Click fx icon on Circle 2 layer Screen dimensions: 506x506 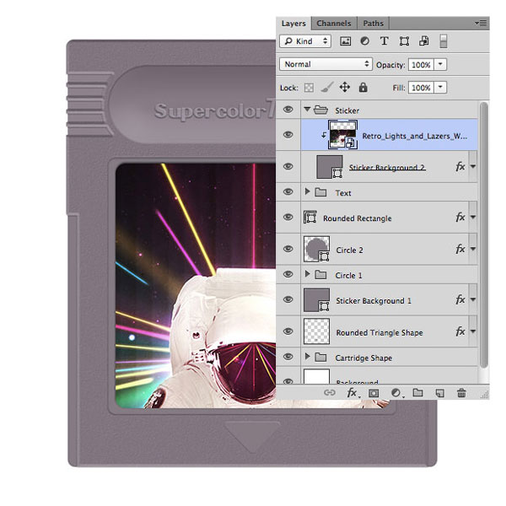(460, 249)
